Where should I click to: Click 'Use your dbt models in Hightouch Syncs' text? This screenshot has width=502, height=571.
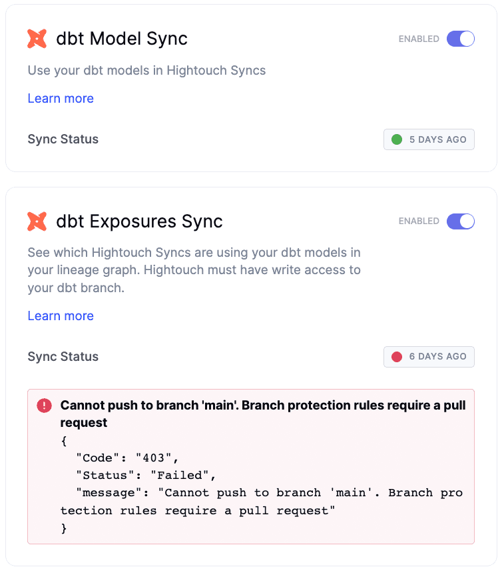(146, 71)
